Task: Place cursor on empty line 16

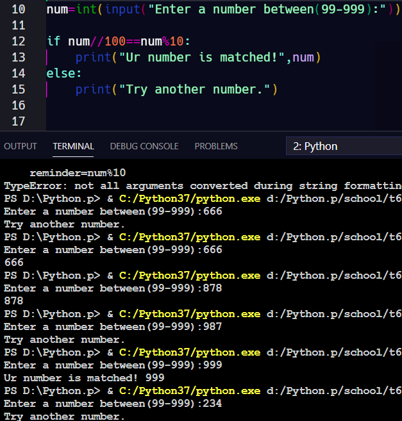Action: 192,106
